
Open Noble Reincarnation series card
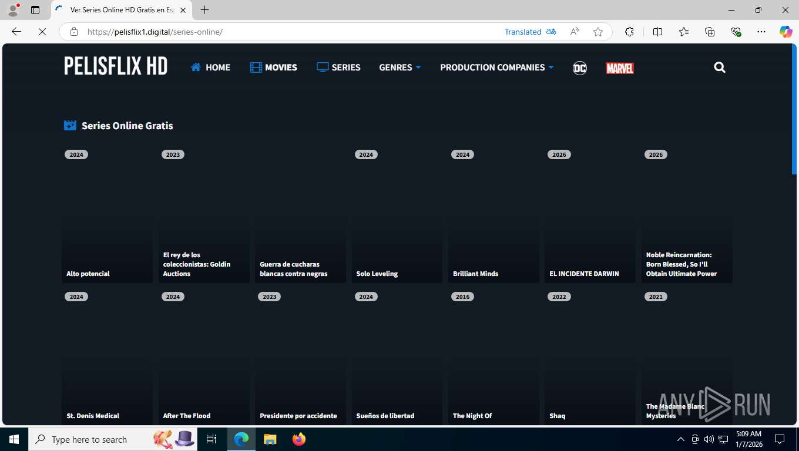coord(687,214)
